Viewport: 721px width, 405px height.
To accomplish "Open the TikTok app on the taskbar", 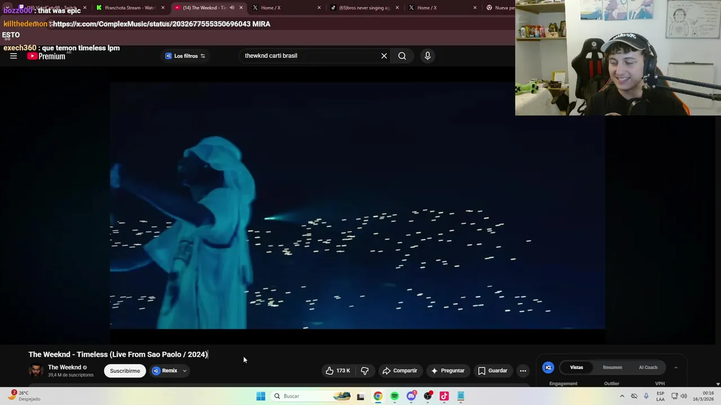I will 444,396.
